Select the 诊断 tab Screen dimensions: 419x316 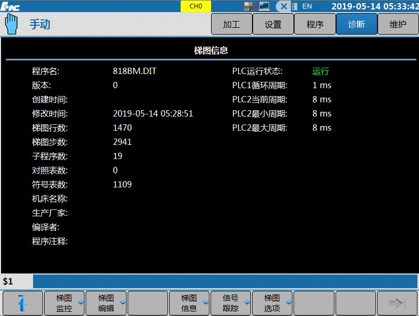357,24
